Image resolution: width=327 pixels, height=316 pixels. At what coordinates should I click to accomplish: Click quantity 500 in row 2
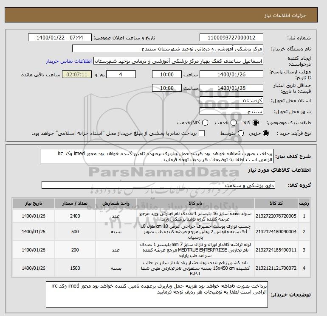point(75,232)
